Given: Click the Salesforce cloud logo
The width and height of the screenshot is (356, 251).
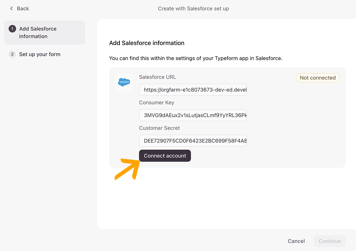Looking at the screenshot, I should (124, 82).
